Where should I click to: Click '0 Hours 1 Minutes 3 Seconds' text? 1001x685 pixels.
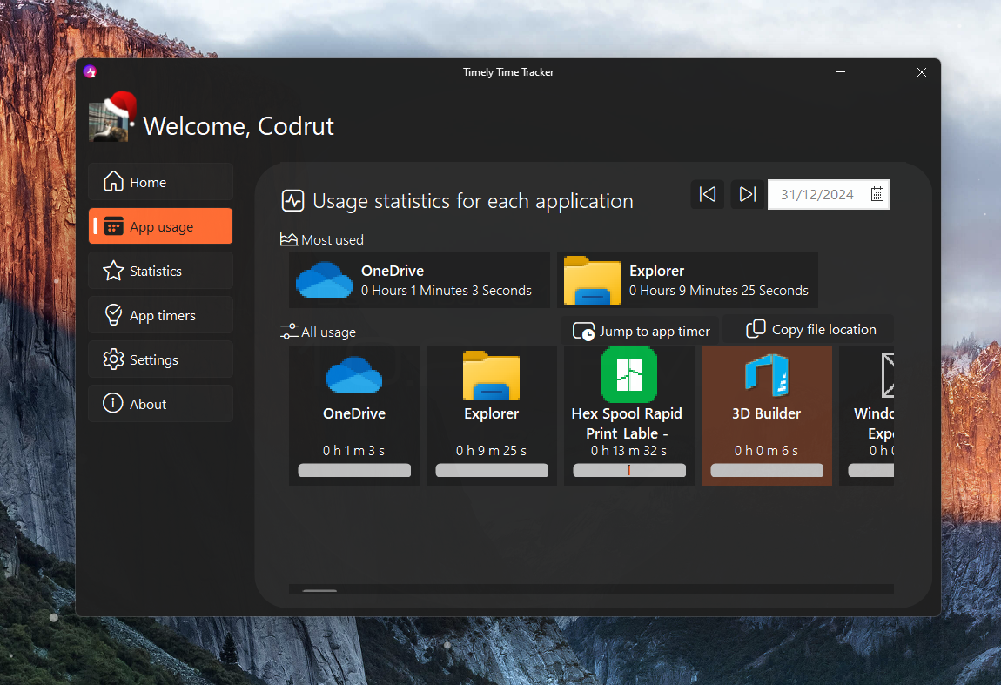(447, 291)
